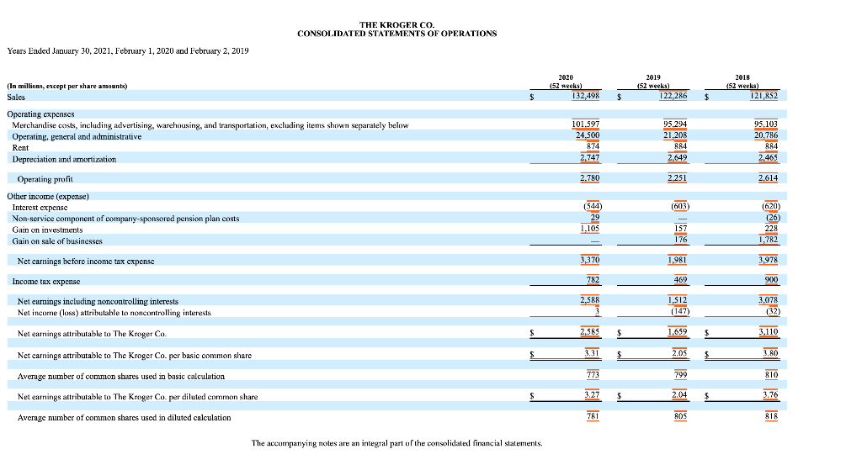Select 2018 gain on sale of businesses 1,782

(769, 240)
